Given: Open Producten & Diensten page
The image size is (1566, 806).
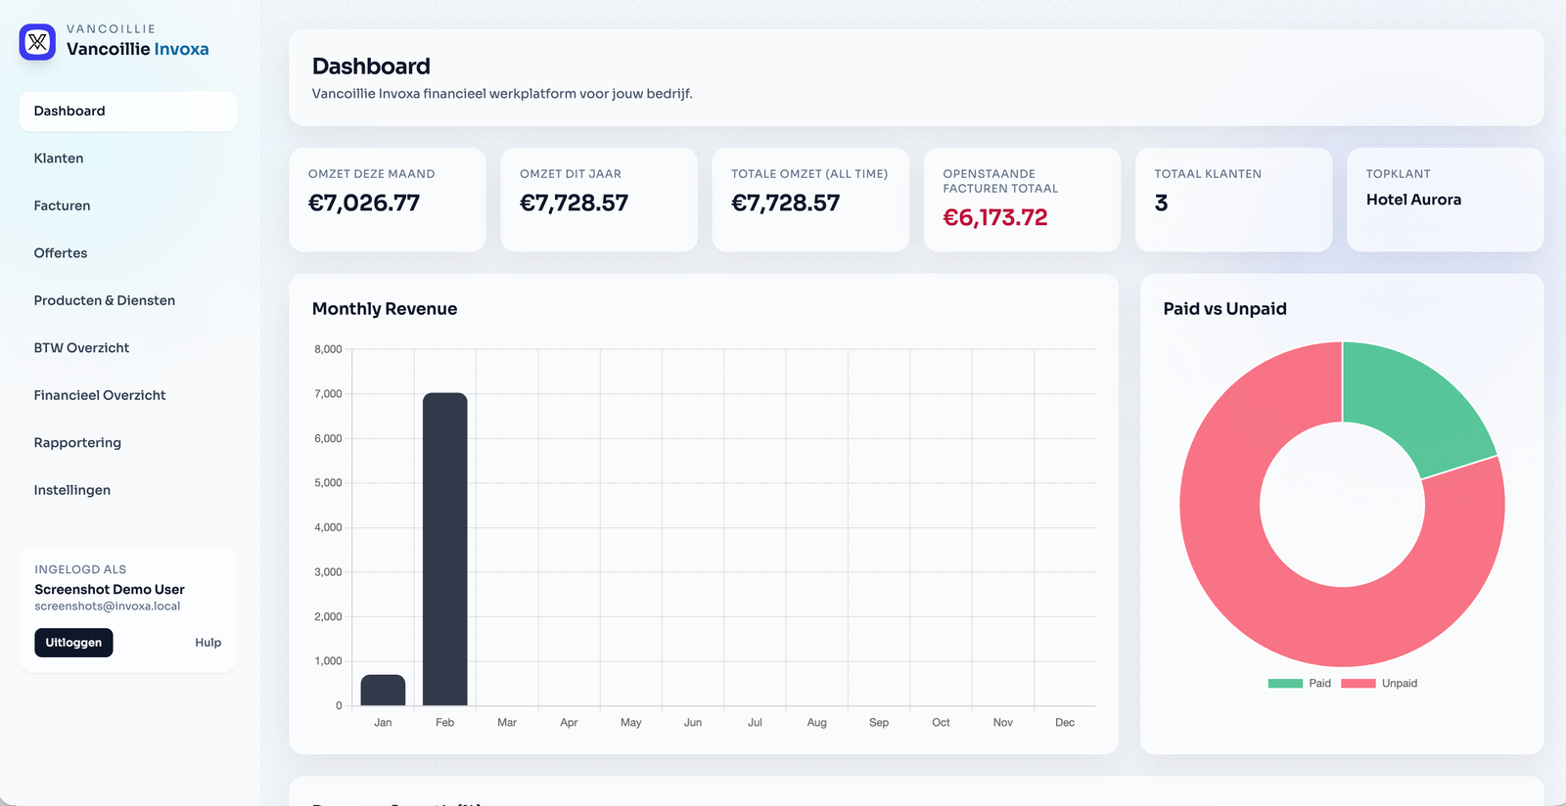Looking at the screenshot, I should point(105,301).
